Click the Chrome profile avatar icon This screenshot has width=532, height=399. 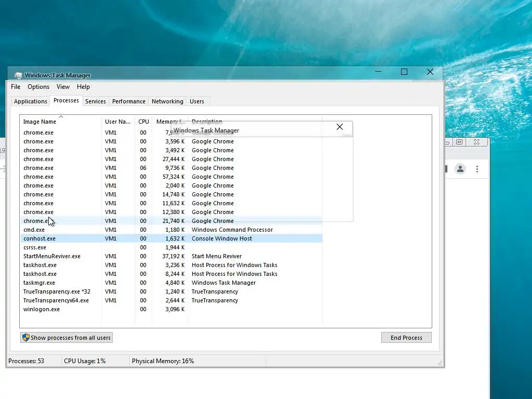click(x=460, y=169)
